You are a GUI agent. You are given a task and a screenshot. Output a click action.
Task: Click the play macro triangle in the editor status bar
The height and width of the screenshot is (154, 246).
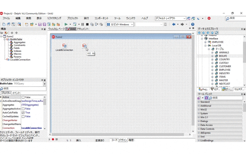tap(49, 139)
